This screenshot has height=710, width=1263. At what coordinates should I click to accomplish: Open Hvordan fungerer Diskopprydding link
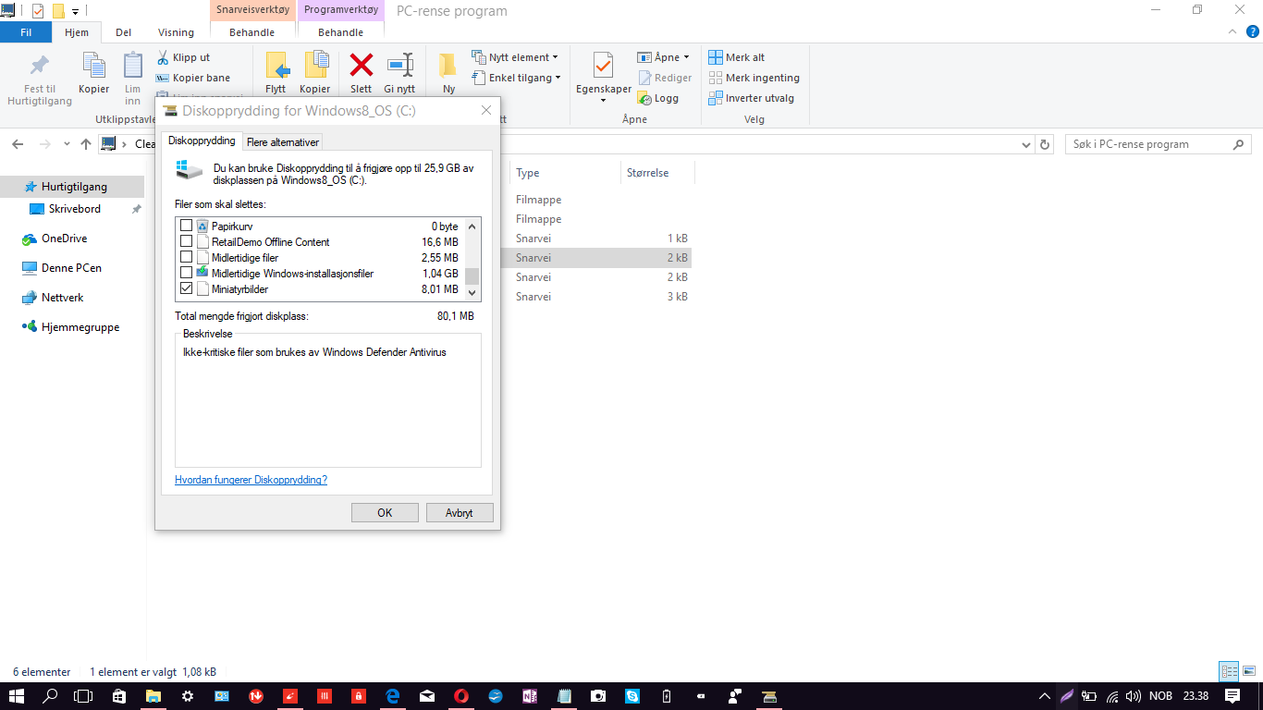click(251, 480)
